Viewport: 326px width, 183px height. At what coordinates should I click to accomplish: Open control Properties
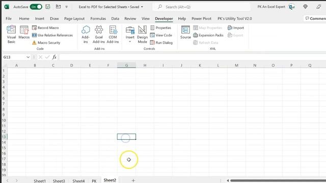pos(161,28)
